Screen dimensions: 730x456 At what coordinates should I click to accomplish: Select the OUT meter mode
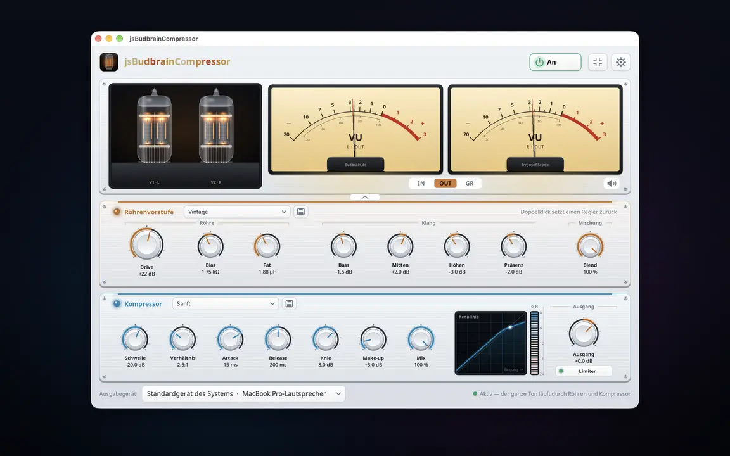click(445, 183)
